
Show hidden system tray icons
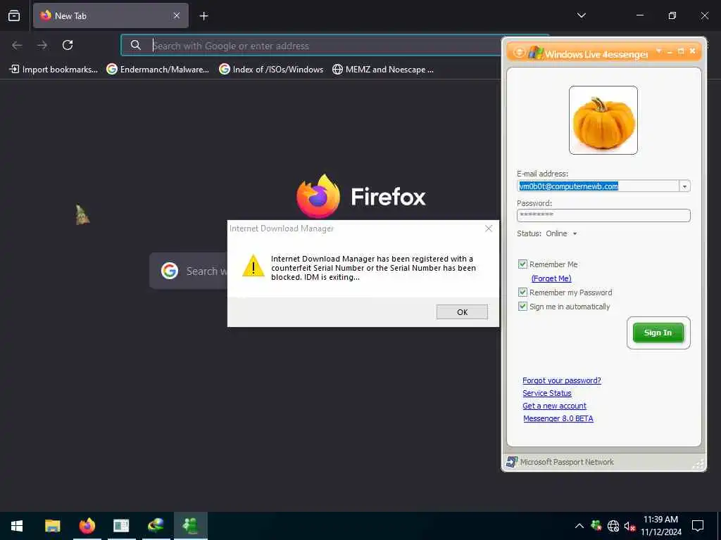tap(579, 526)
